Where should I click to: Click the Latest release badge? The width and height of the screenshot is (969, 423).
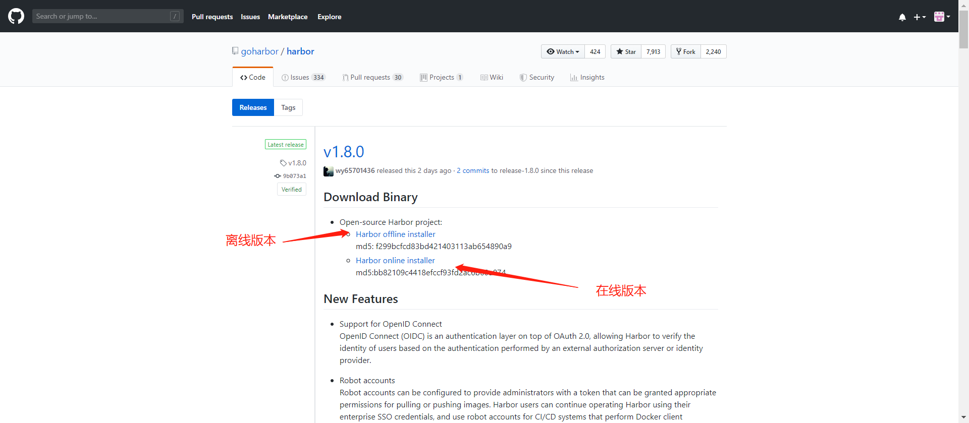point(286,144)
